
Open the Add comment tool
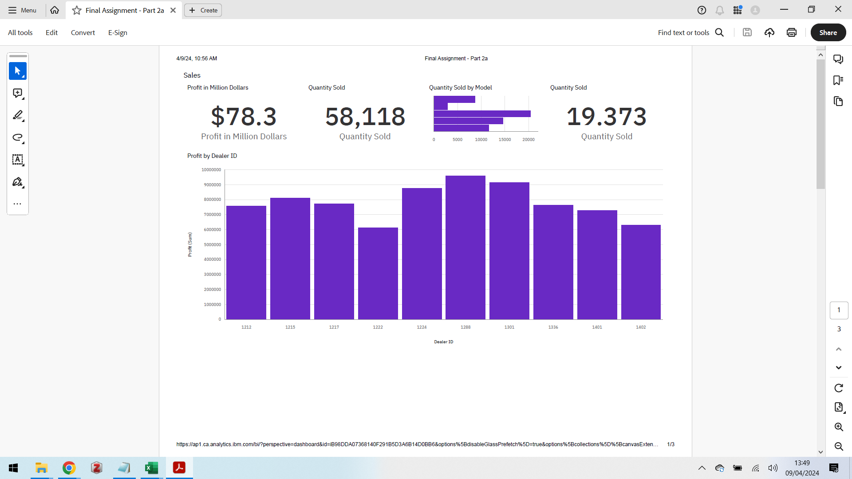(x=17, y=93)
